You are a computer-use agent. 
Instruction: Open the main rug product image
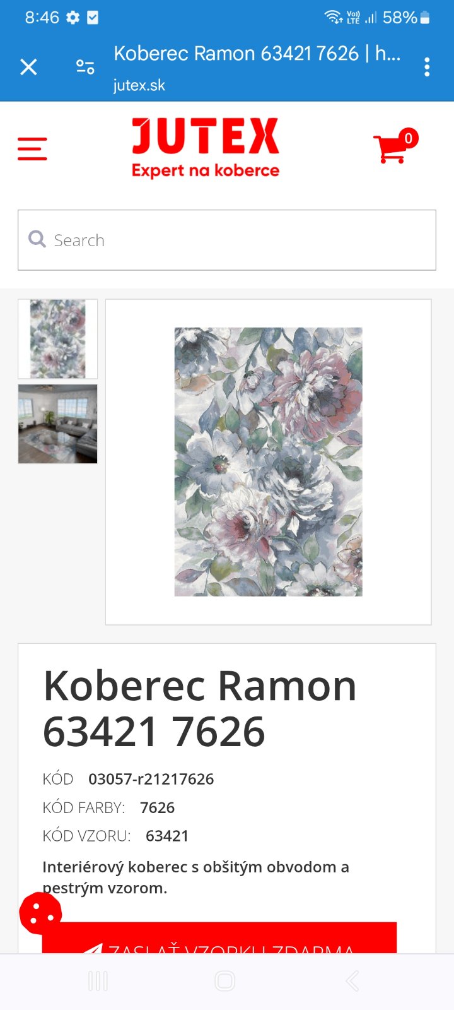point(269,461)
